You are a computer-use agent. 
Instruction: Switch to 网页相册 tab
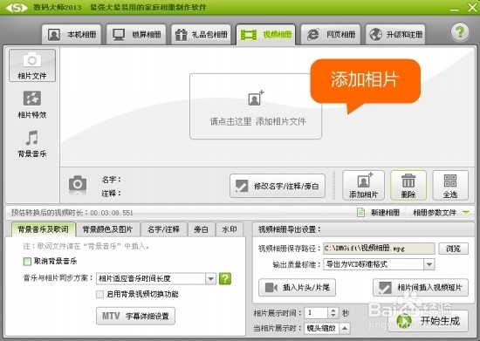(331, 35)
